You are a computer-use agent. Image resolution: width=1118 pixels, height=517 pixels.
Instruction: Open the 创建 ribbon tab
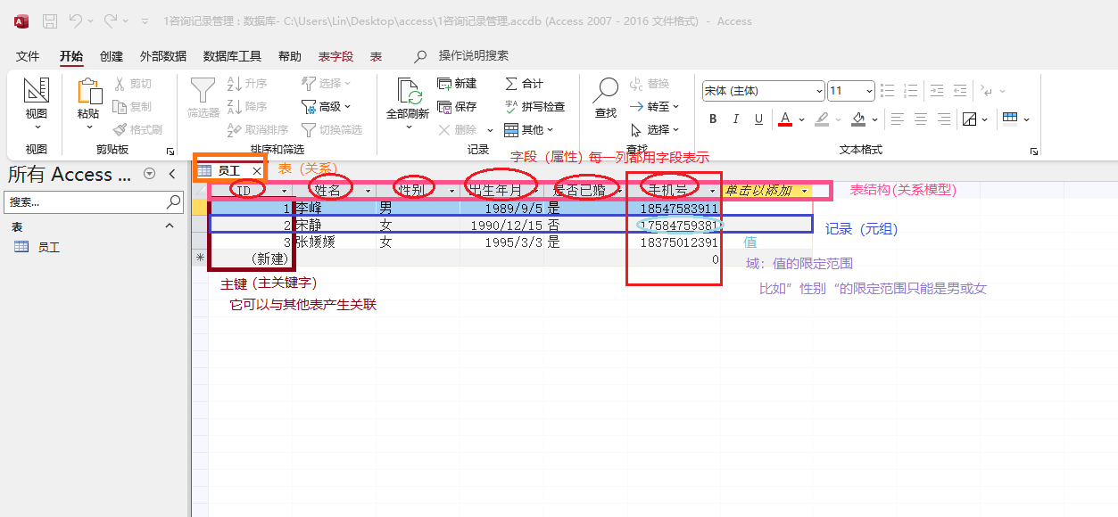tap(112, 56)
